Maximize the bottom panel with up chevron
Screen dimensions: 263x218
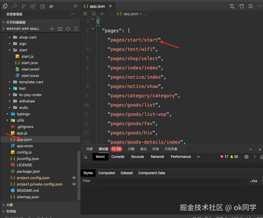(x=251, y=149)
